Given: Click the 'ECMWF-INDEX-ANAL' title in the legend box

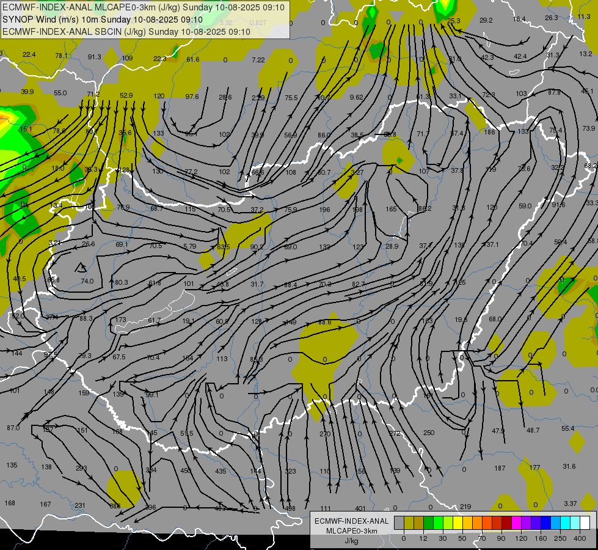Looking at the screenshot, I should (351, 521).
